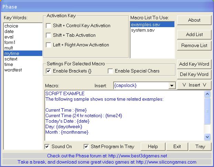Toggle Left + Right Arrow Activation
The image size is (214, 167).
coord(49,45)
